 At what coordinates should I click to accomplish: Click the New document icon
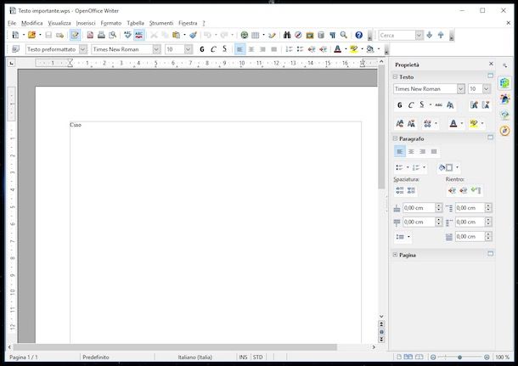(x=15, y=35)
